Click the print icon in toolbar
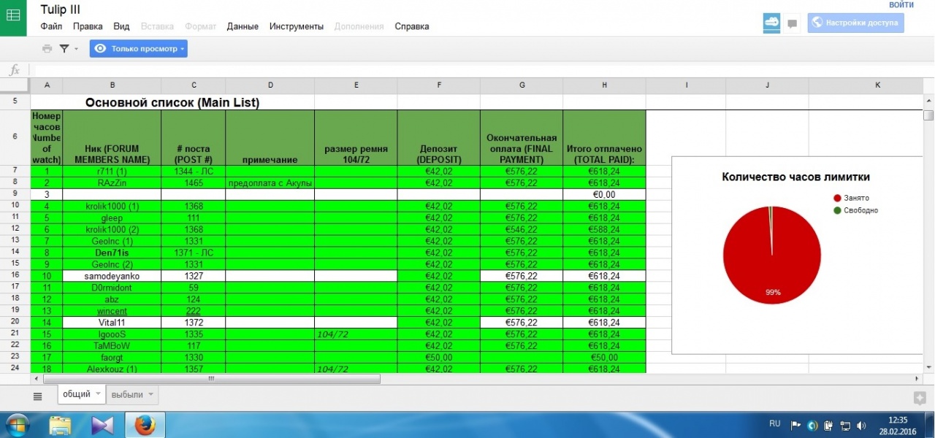The height and width of the screenshot is (438, 935). click(x=47, y=49)
